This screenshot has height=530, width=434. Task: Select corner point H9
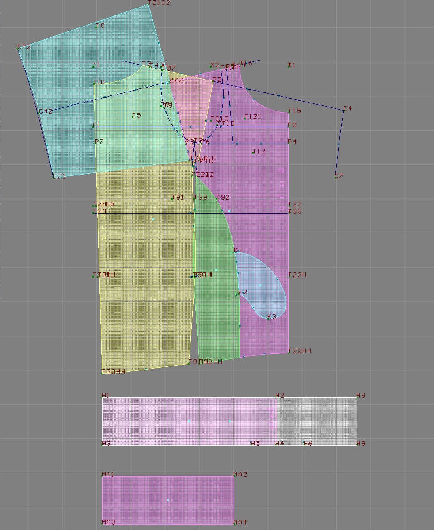[357, 397]
